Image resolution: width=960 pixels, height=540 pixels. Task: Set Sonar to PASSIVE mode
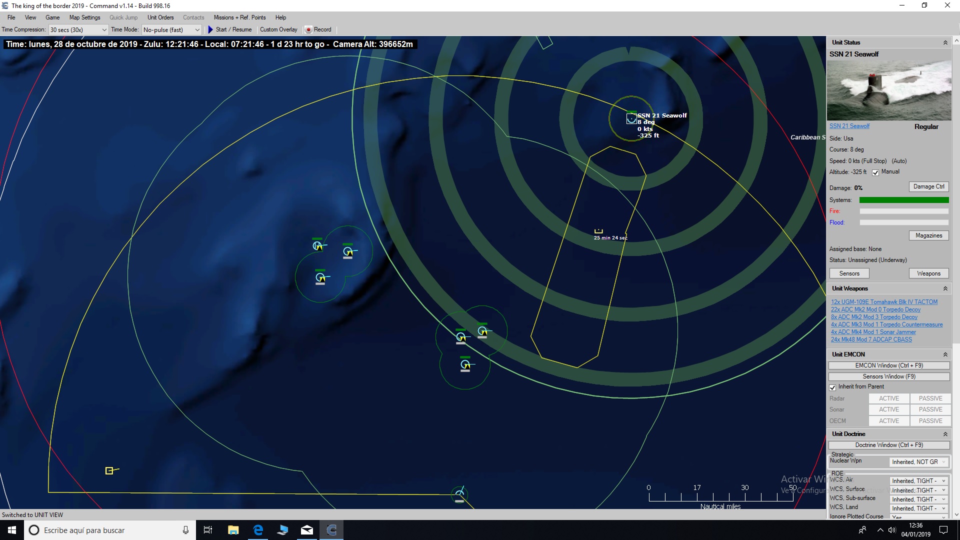pyautogui.click(x=929, y=409)
